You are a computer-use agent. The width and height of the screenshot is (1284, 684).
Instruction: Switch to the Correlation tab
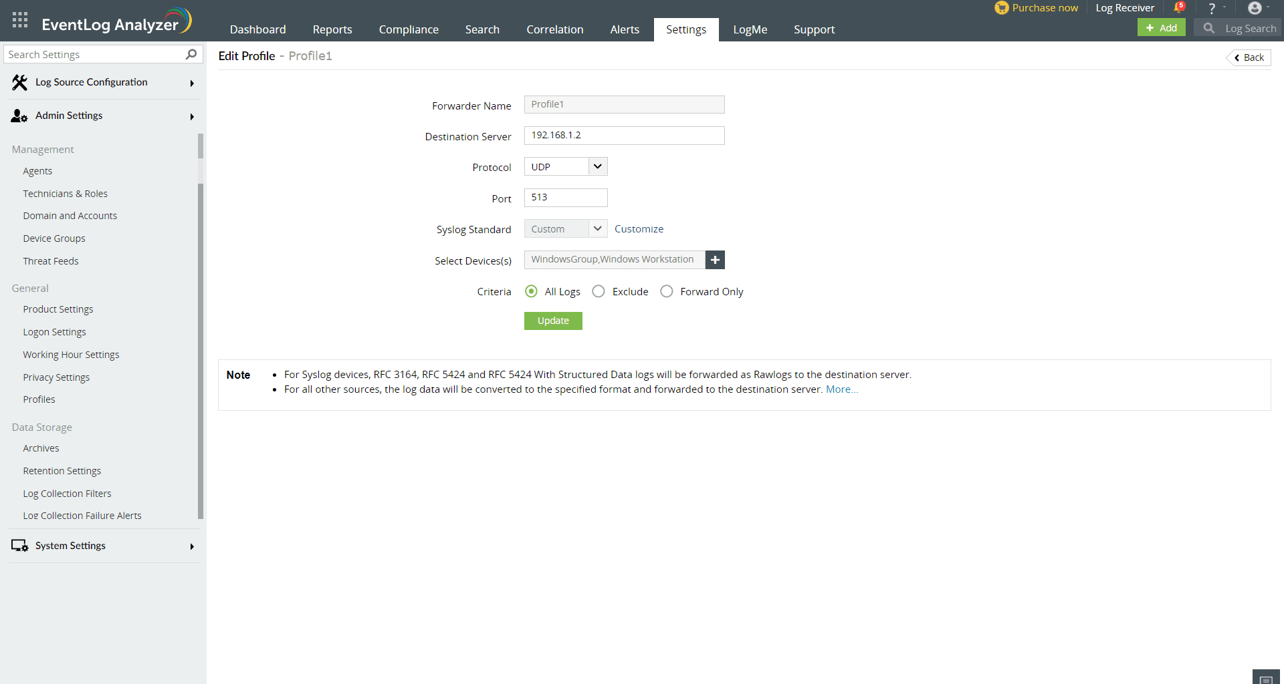coord(554,29)
